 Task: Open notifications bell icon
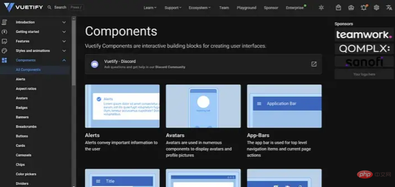point(364,8)
